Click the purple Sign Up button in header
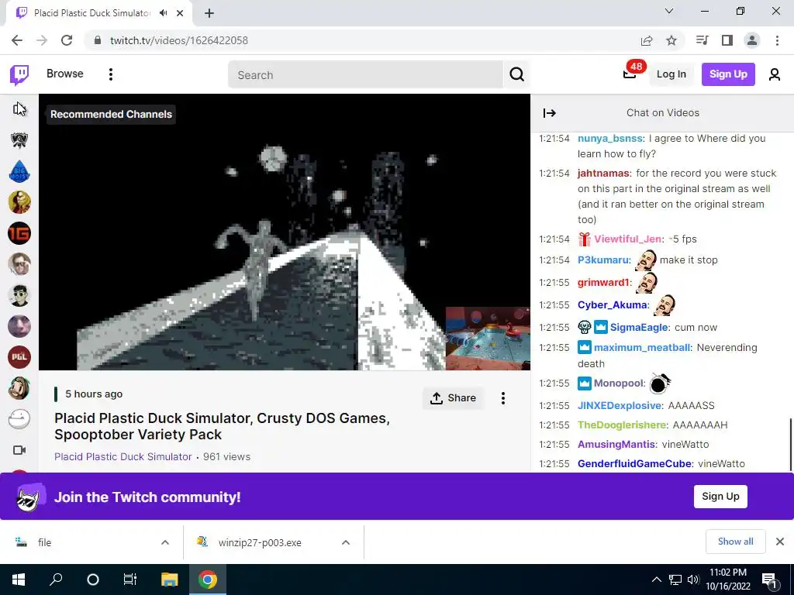The image size is (794, 595). pyautogui.click(x=728, y=74)
